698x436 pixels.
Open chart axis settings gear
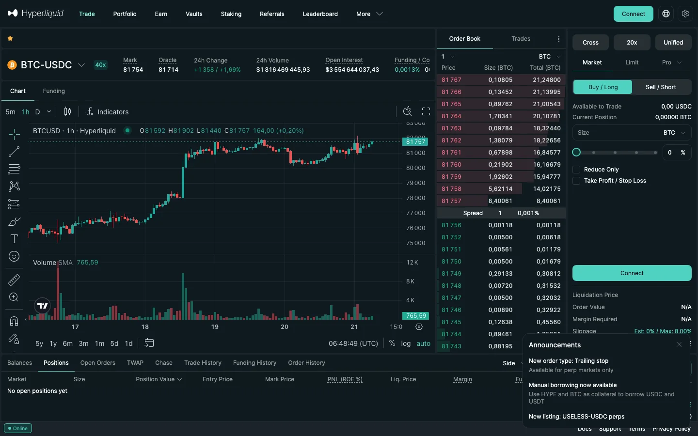coord(419,327)
